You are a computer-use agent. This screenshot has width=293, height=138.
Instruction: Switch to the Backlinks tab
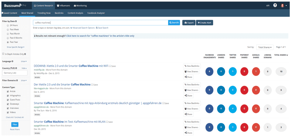pos(59,13)
